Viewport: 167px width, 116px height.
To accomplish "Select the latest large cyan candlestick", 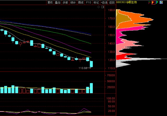I will coord(91,64).
